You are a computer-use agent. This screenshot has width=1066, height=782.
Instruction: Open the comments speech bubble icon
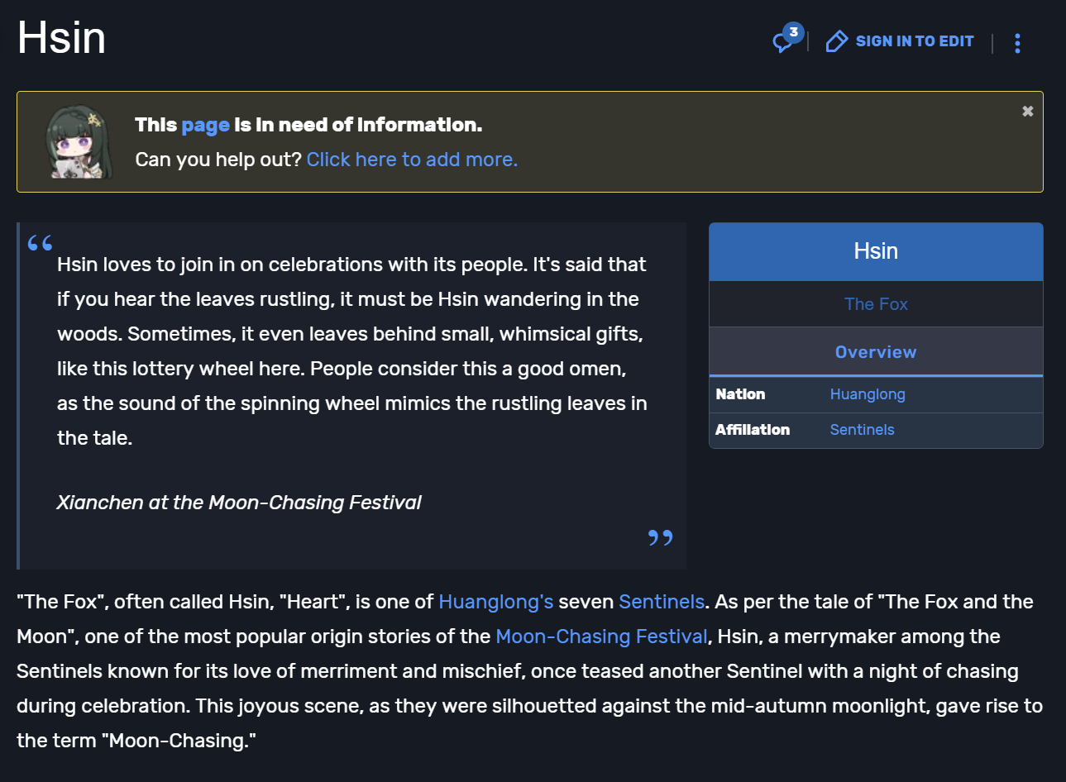coord(782,42)
